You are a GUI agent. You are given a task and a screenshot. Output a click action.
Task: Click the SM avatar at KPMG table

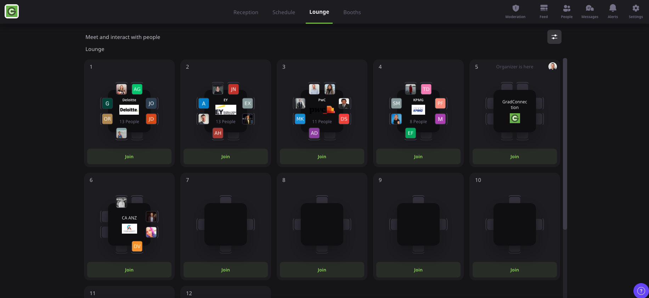pos(396,103)
